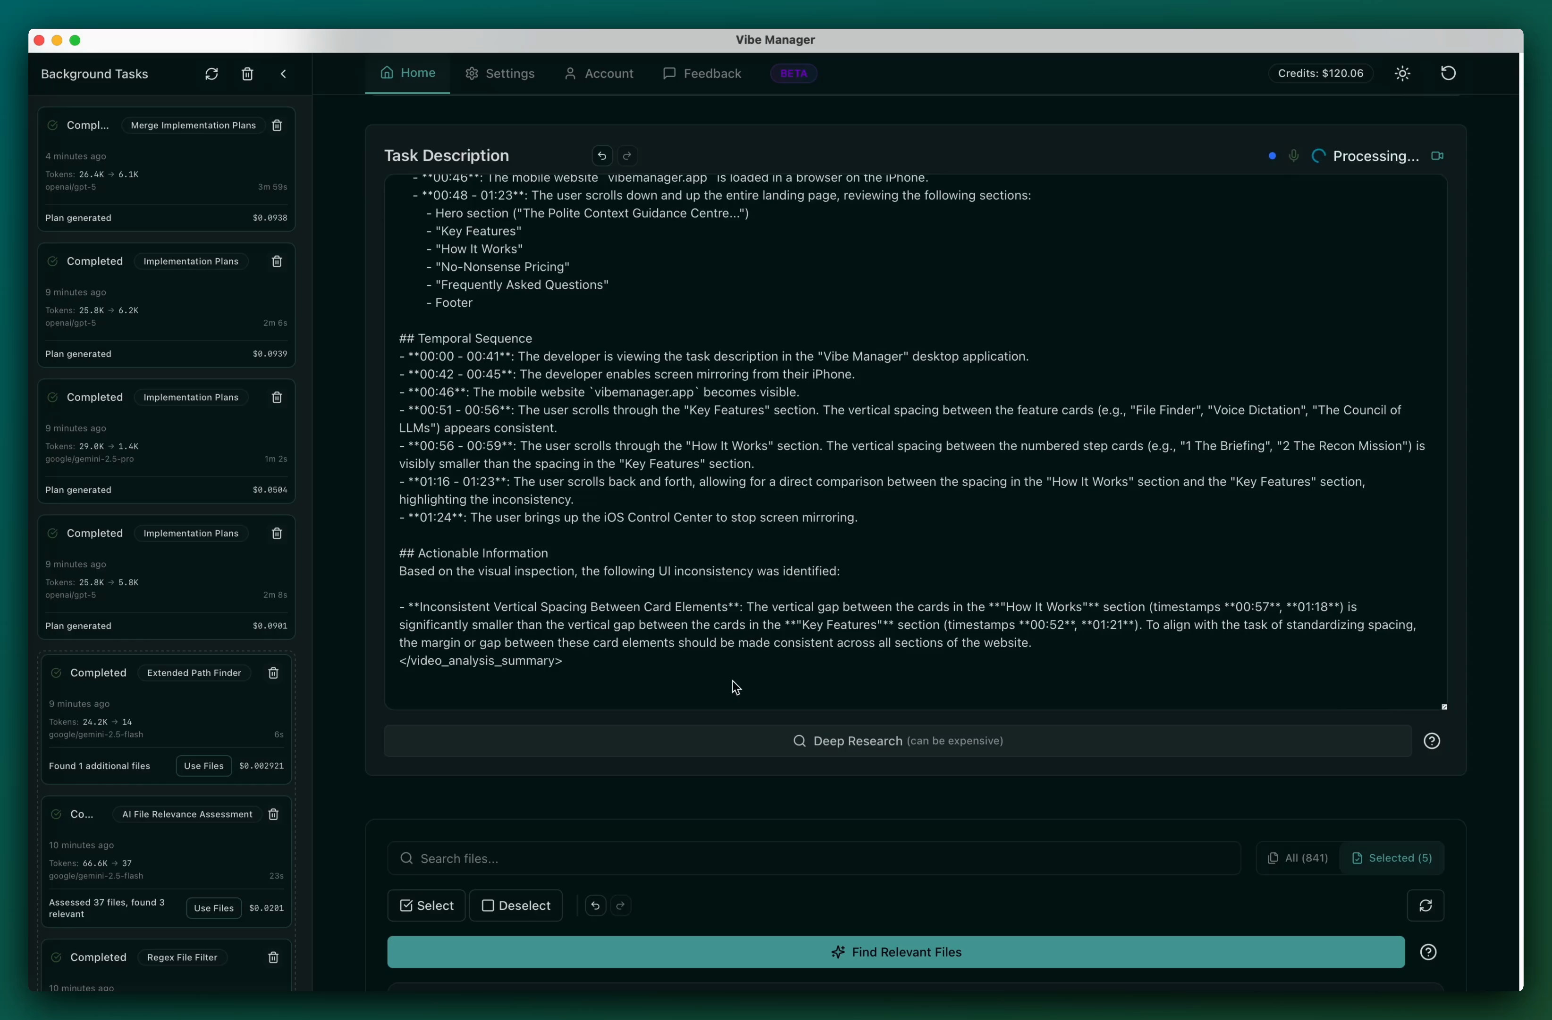Image resolution: width=1552 pixels, height=1020 pixels.
Task: Click the Regex File Filter tag
Action: [x=182, y=957]
